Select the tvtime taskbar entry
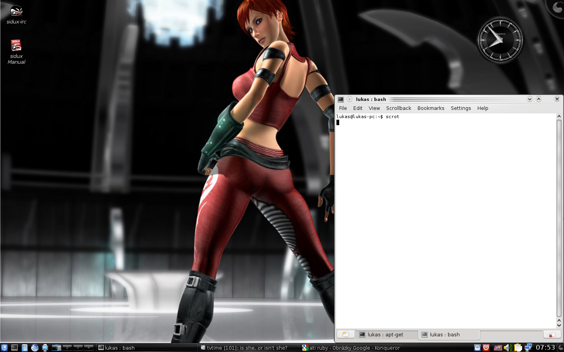This screenshot has width=564, height=352. [x=249, y=348]
